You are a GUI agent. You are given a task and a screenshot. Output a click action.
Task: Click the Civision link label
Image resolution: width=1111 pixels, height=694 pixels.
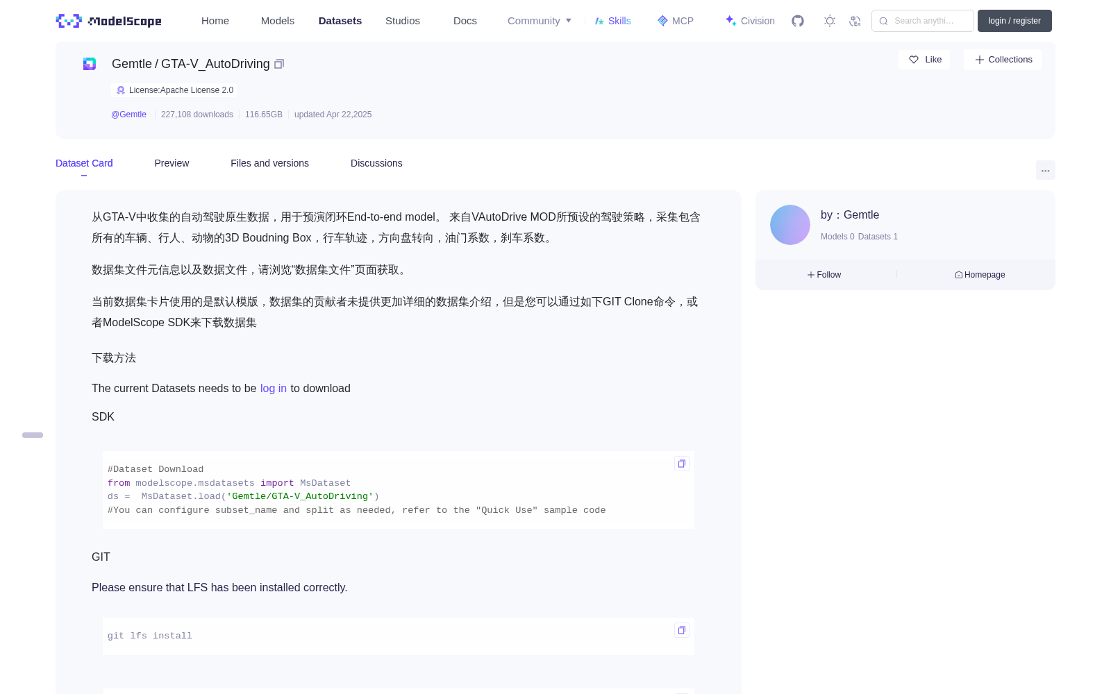[x=758, y=21]
